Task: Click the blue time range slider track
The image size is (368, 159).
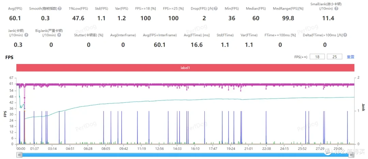Action: click(186, 155)
